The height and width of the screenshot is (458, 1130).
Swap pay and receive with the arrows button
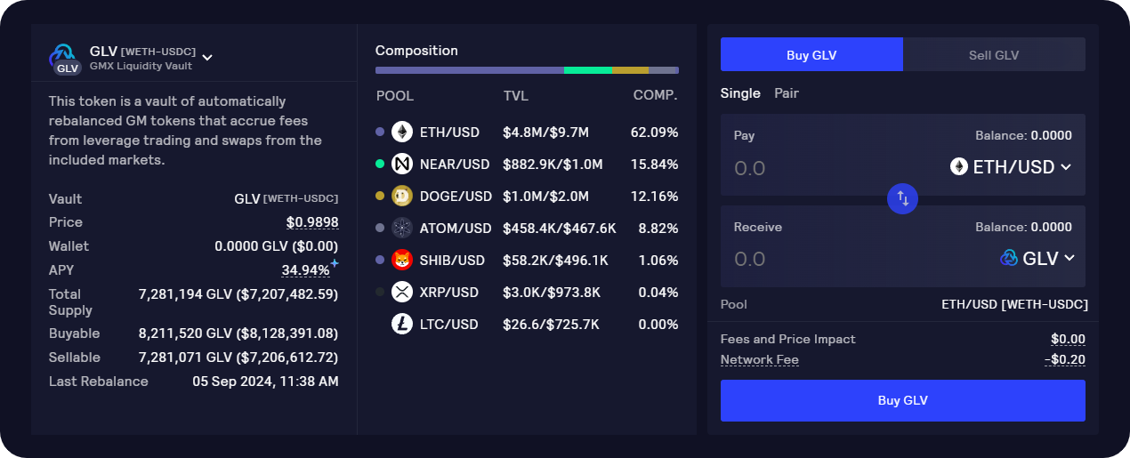click(902, 198)
